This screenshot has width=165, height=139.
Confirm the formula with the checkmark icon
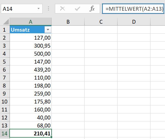pyautogui.click(x=77, y=9)
